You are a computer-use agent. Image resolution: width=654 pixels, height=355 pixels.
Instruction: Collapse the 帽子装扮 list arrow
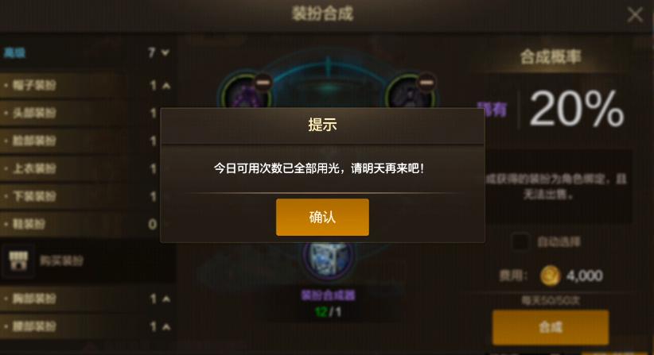coord(166,86)
